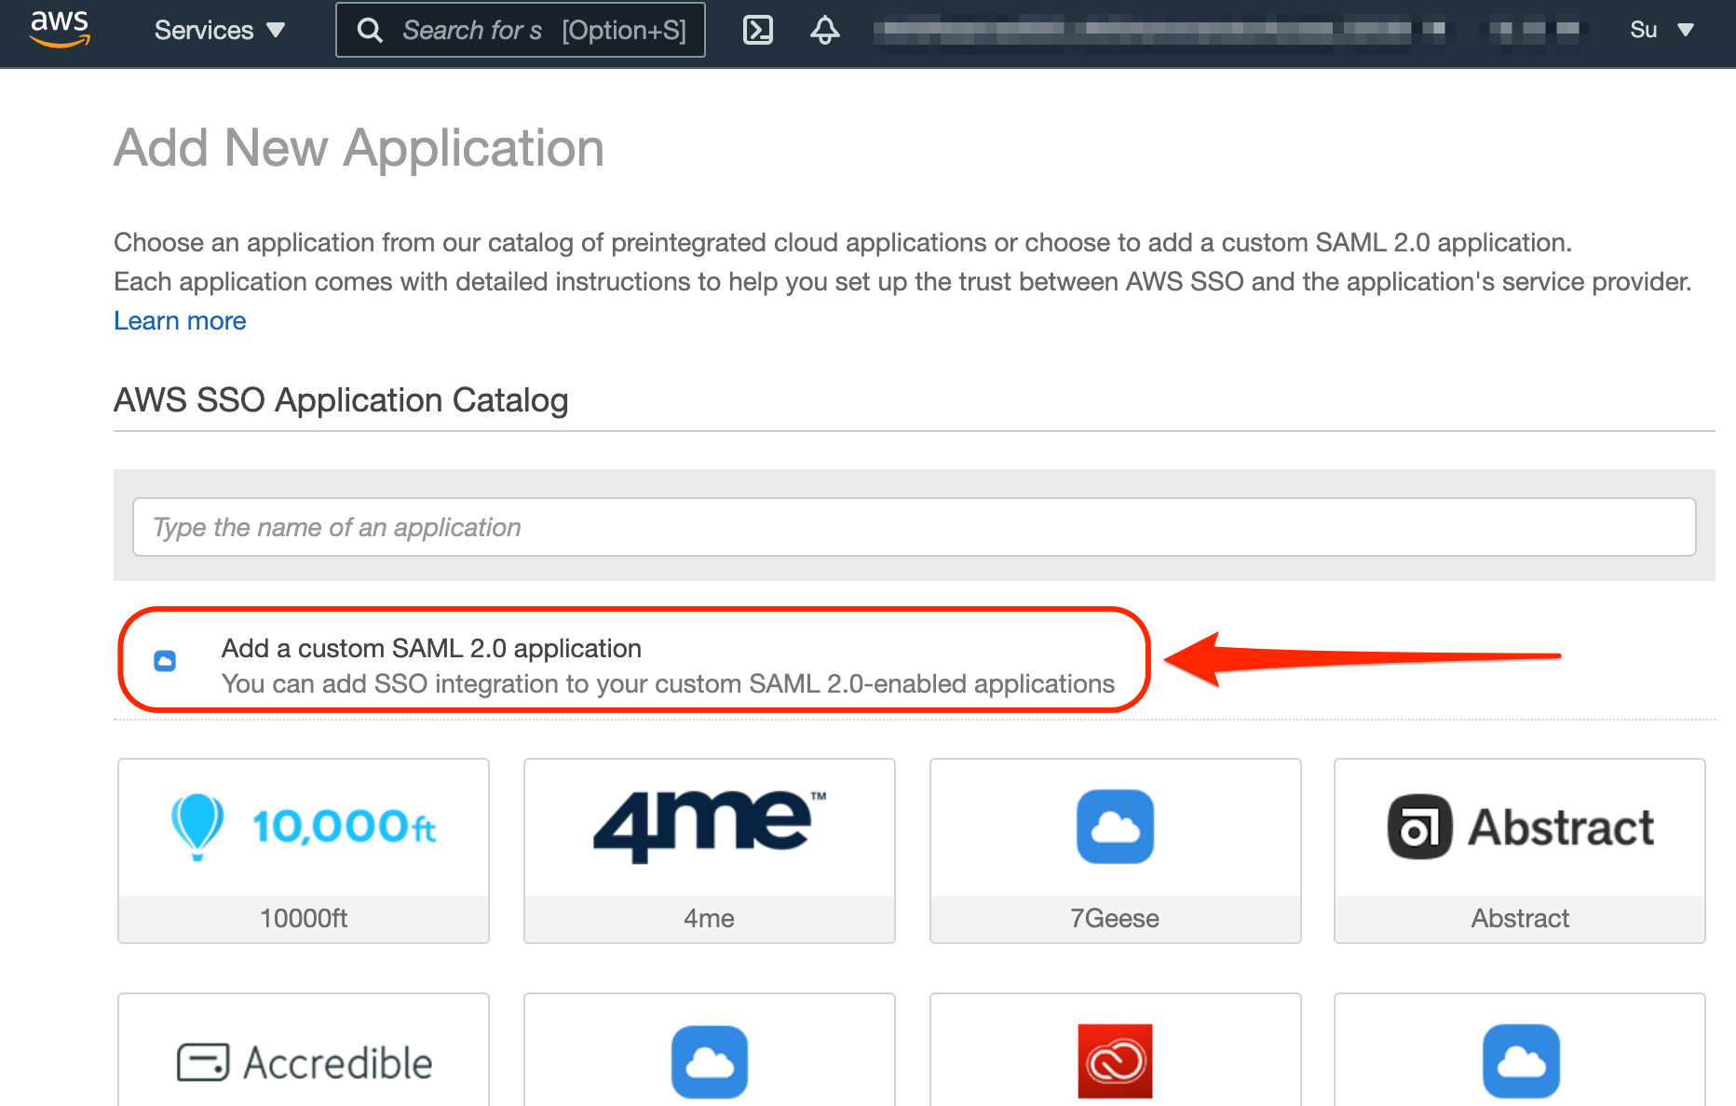
Task: Click the magnifier icon in the search bar
Action: tap(370, 30)
